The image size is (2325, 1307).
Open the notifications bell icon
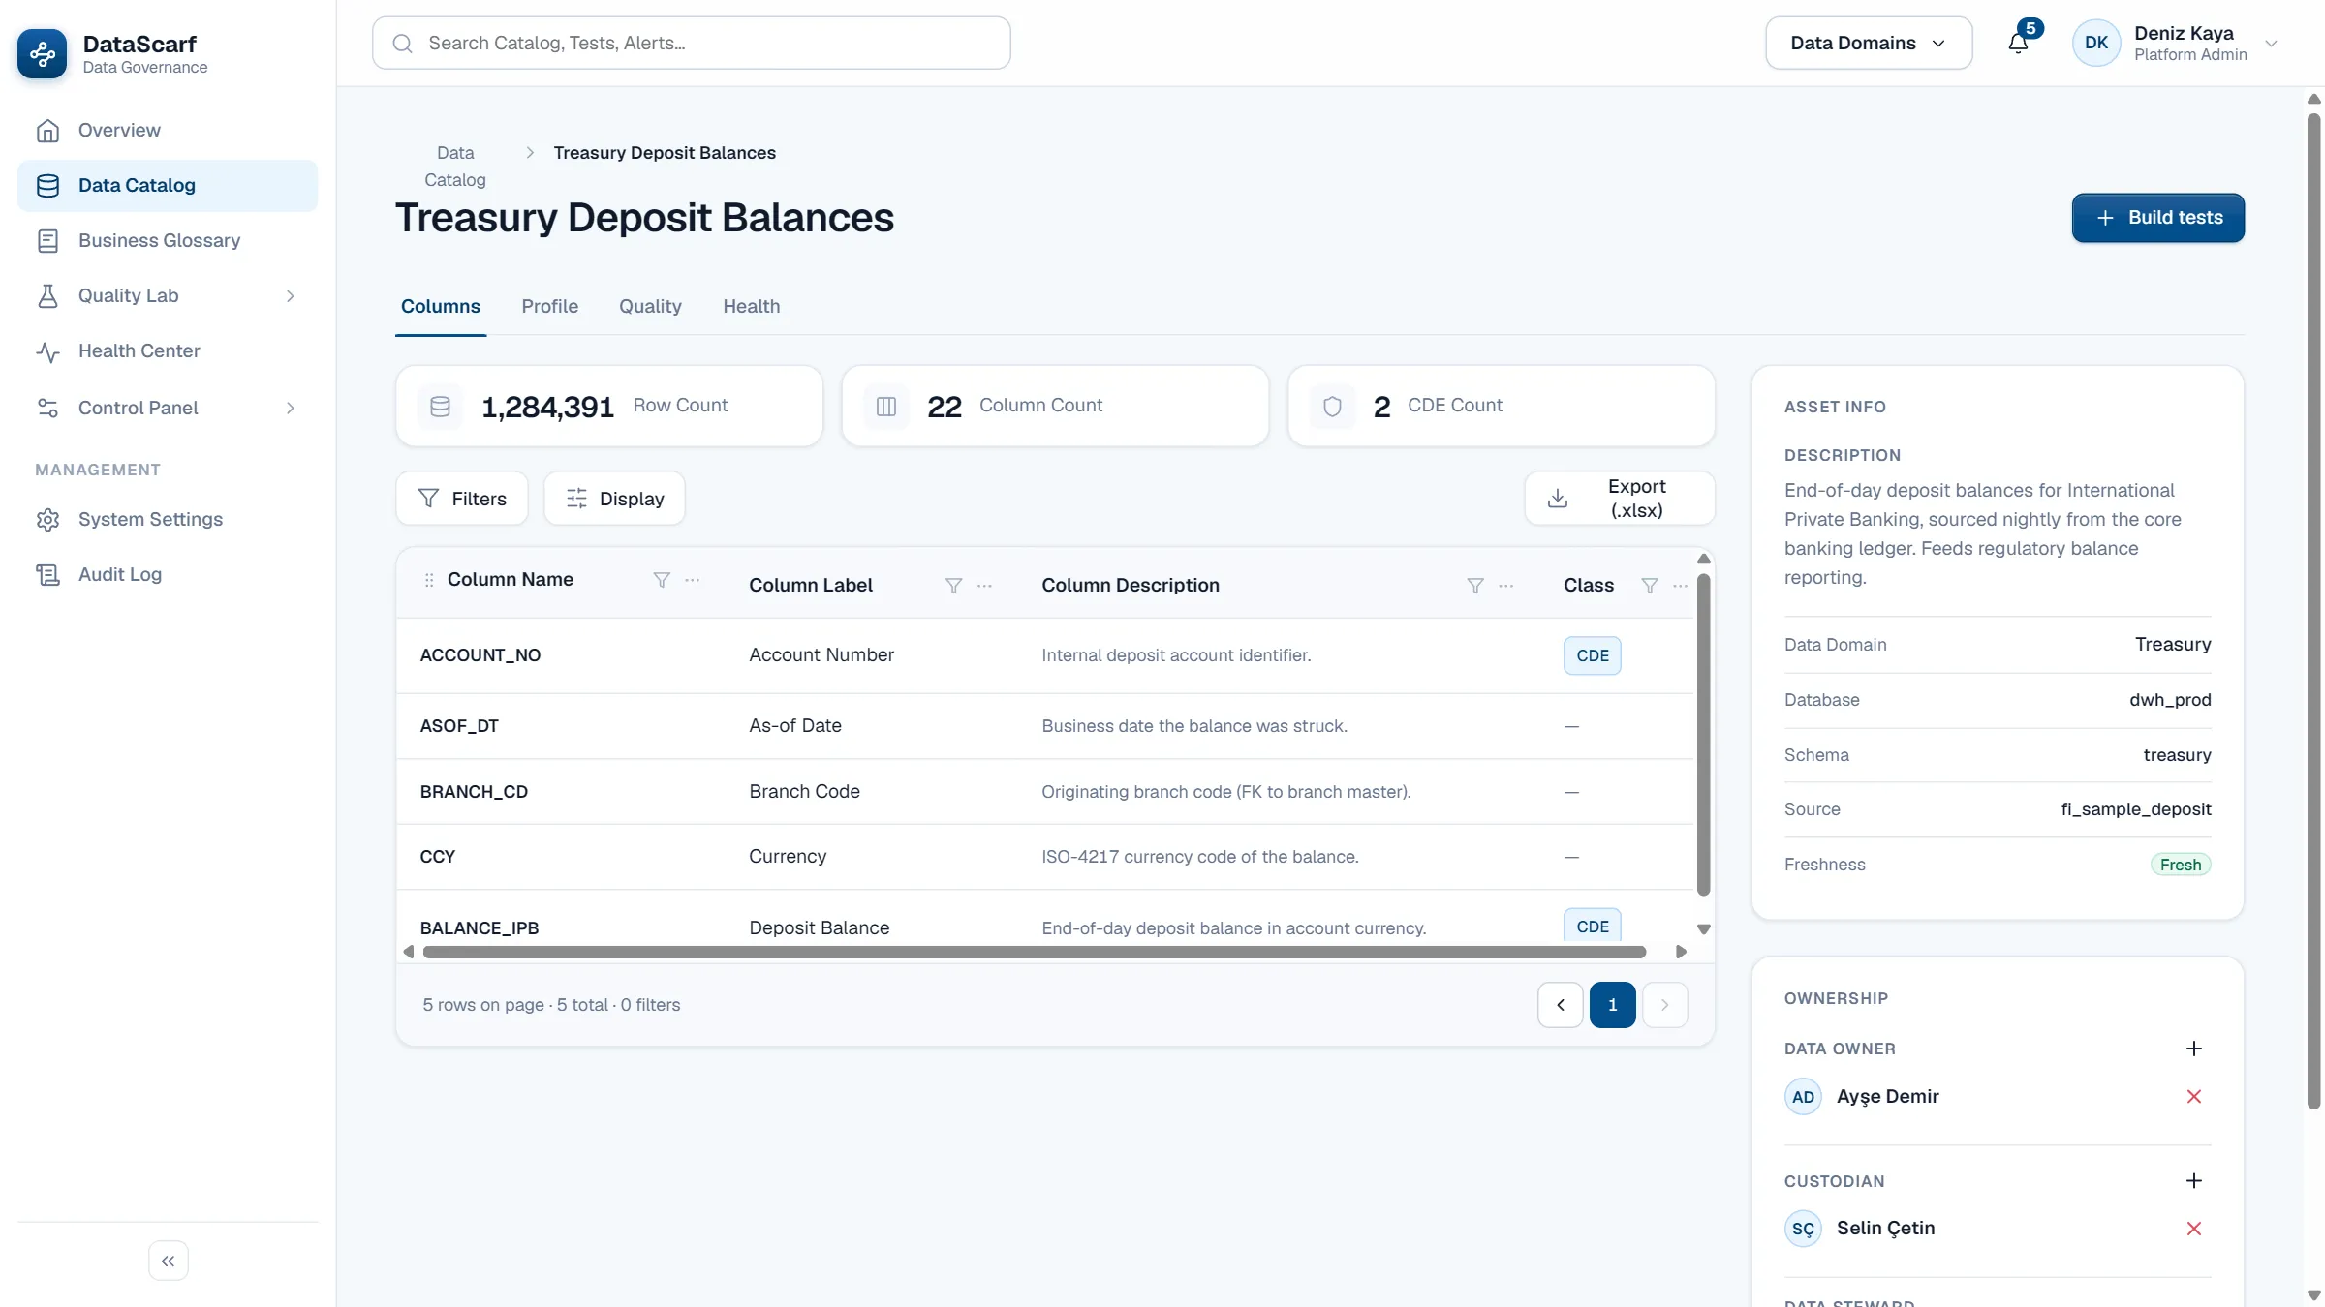tap(2018, 43)
